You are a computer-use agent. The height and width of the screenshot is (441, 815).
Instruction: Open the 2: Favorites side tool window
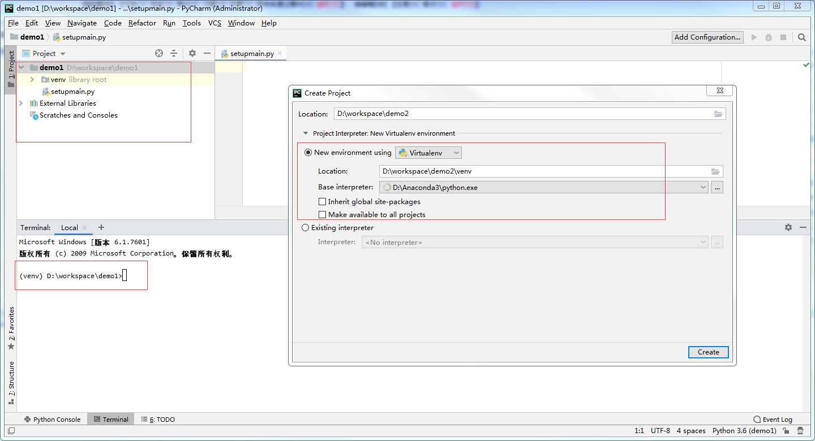pyautogui.click(x=11, y=328)
